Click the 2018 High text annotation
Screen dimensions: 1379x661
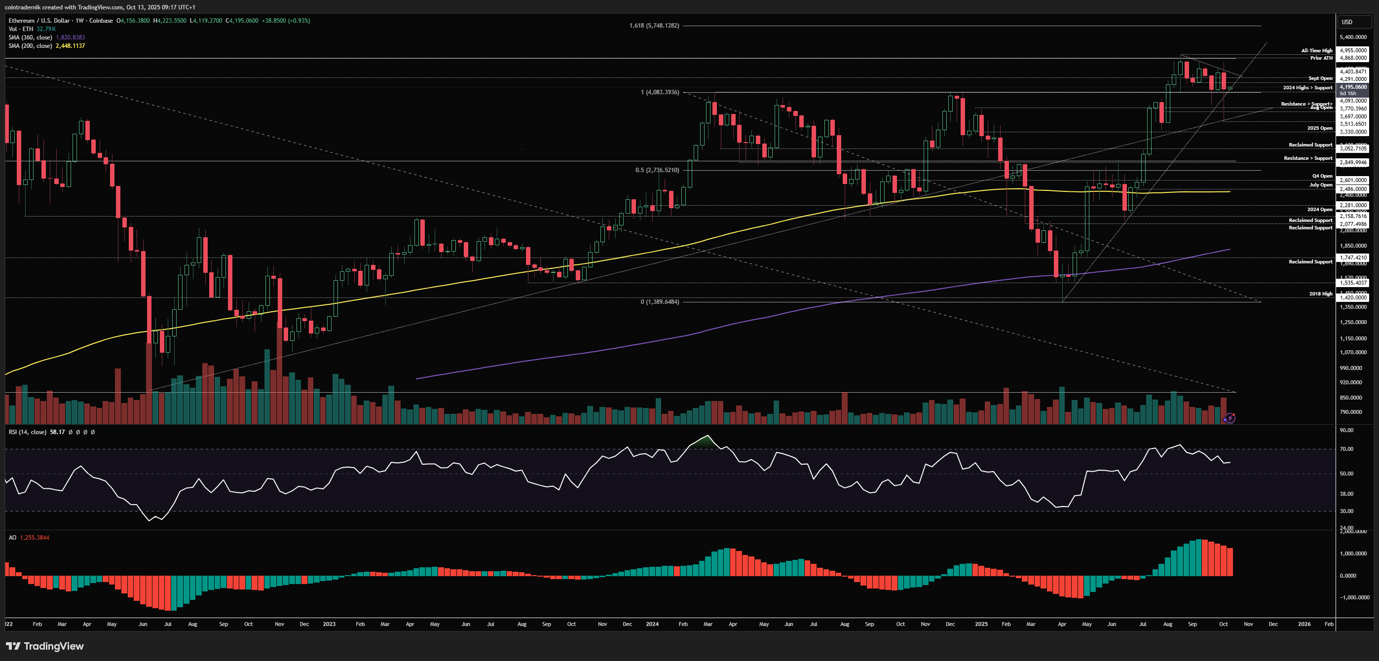tap(1320, 294)
